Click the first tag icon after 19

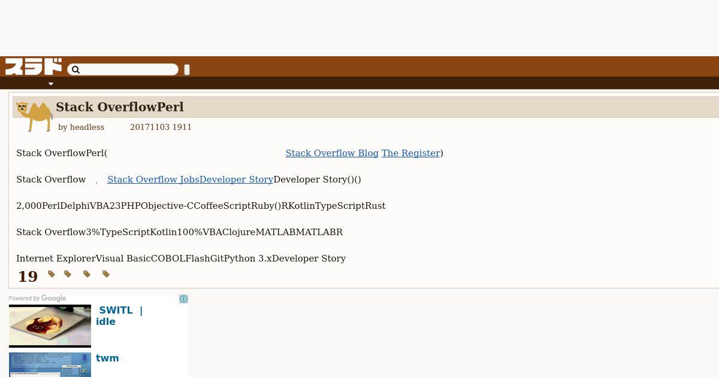[52, 274]
